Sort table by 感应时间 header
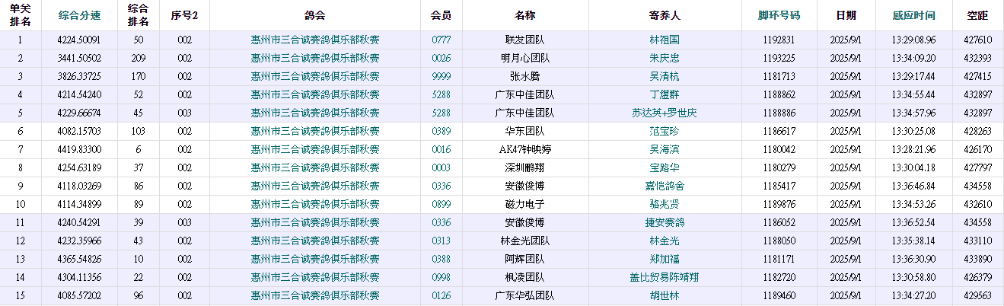This screenshot has width=1004, height=306. 915,15
